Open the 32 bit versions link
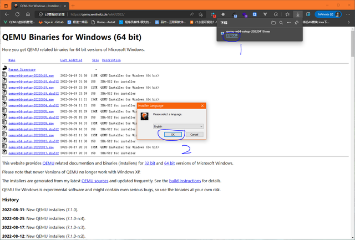The height and width of the screenshot is (240, 355). tap(150, 163)
